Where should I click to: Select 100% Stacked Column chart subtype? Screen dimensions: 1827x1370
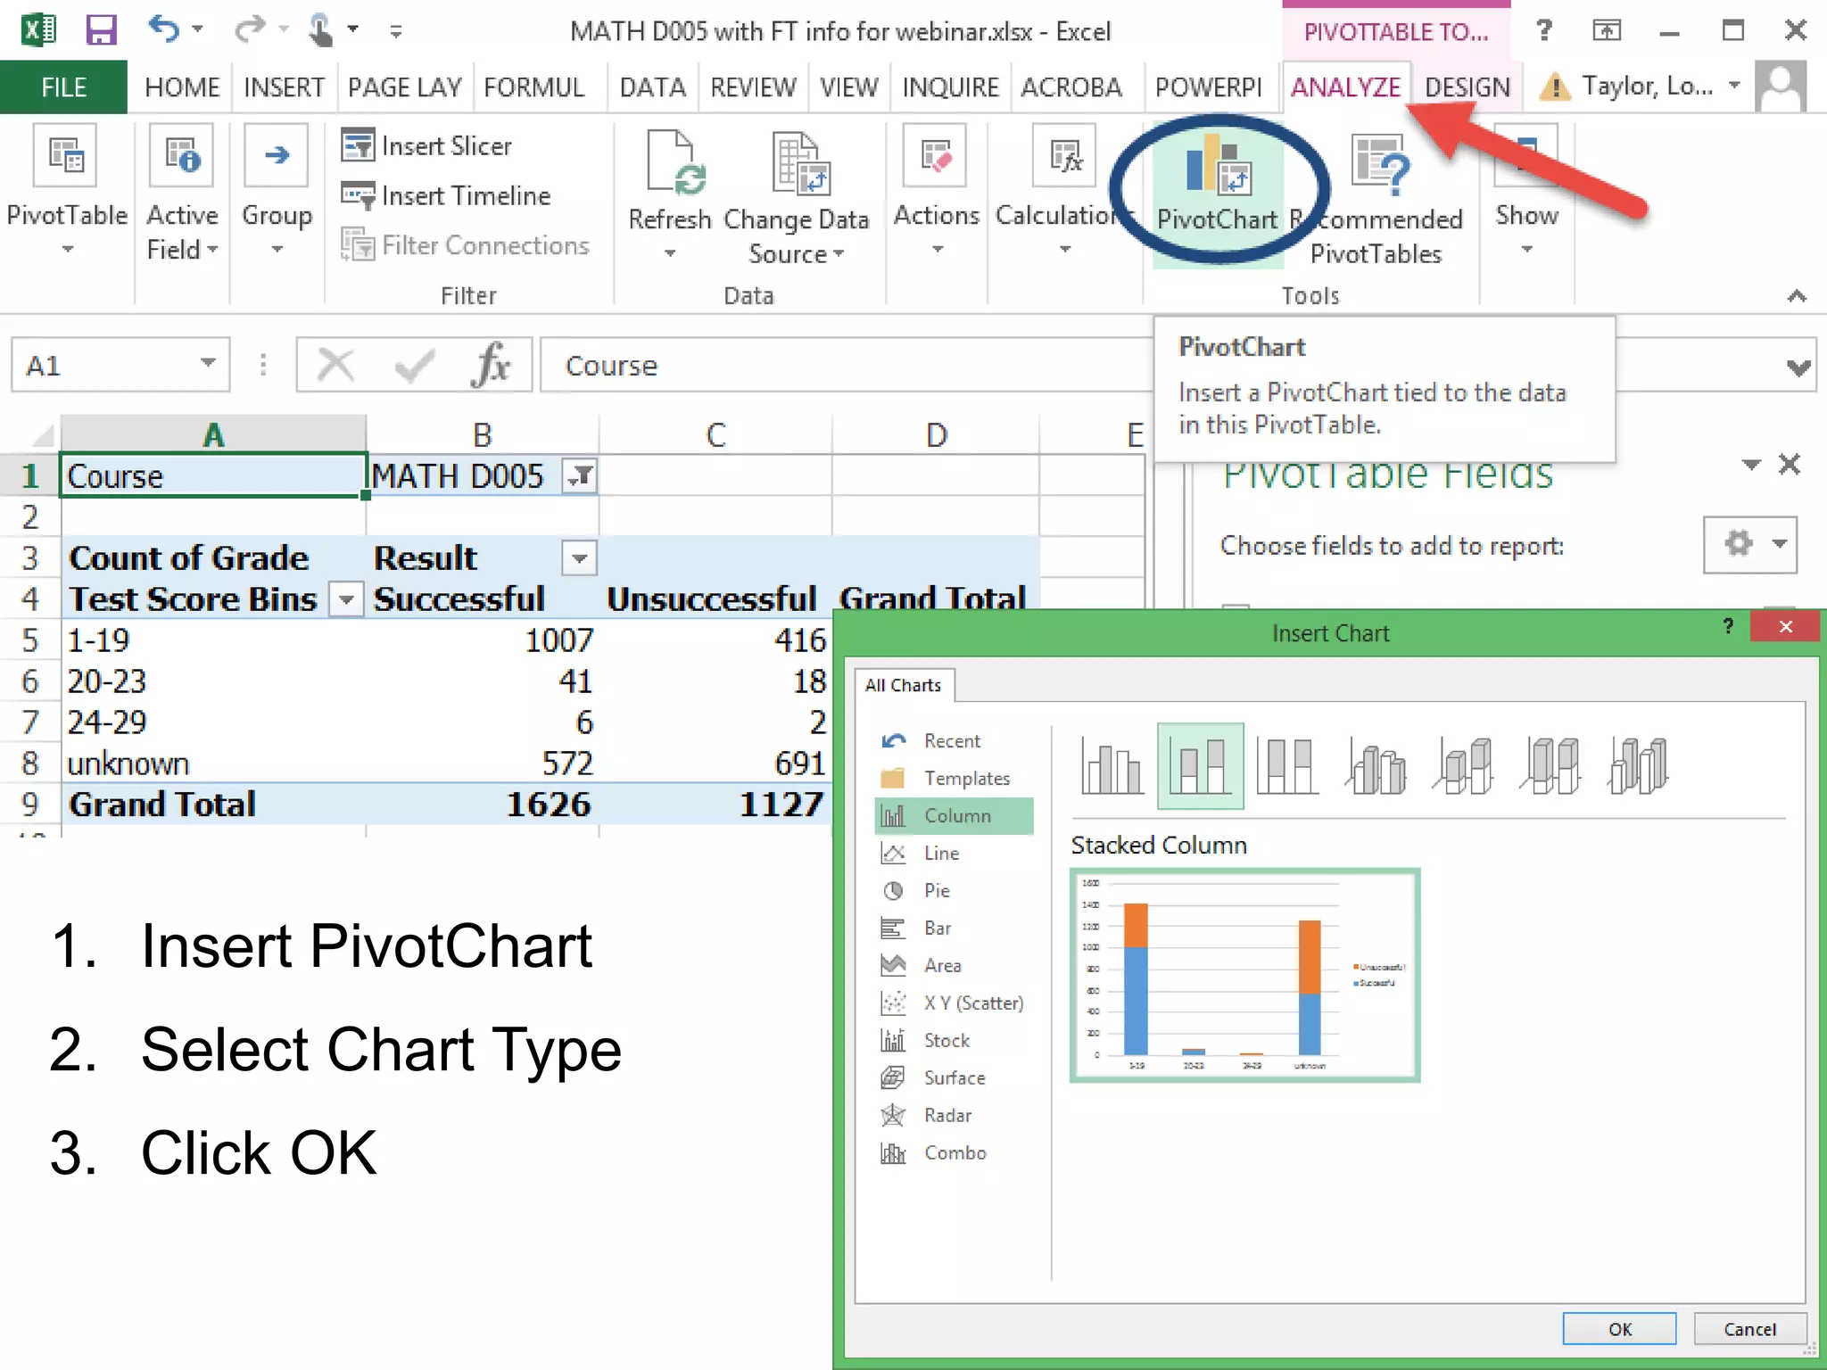point(1287,766)
